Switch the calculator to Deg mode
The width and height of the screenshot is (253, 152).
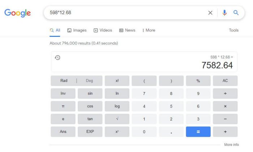click(x=89, y=81)
